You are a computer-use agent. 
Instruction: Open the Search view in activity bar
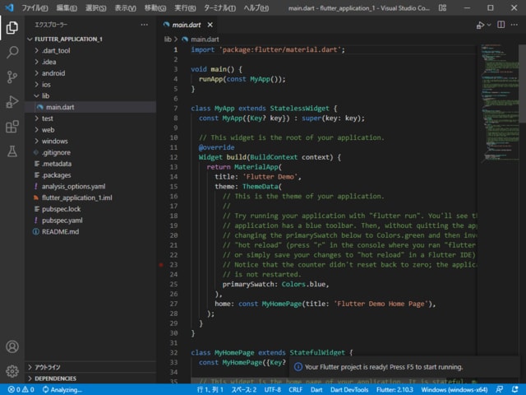pyautogui.click(x=12, y=52)
